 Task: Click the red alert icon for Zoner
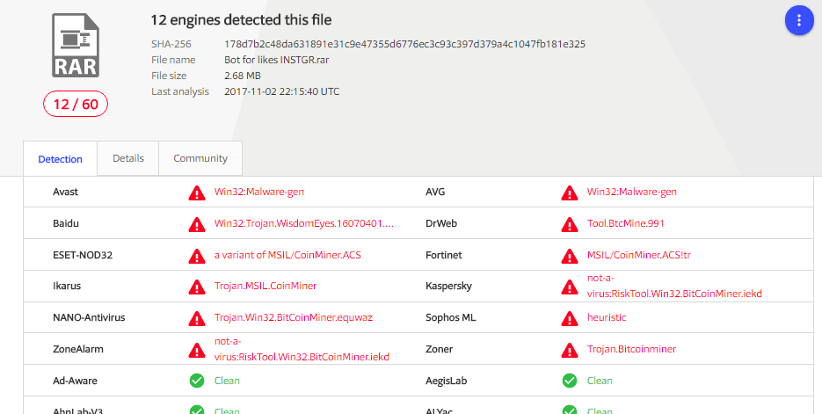coord(570,349)
